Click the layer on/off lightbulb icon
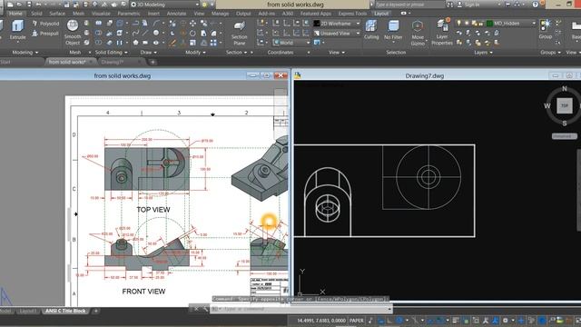This screenshot has height=327, width=581. pyautogui.click(x=458, y=24)
